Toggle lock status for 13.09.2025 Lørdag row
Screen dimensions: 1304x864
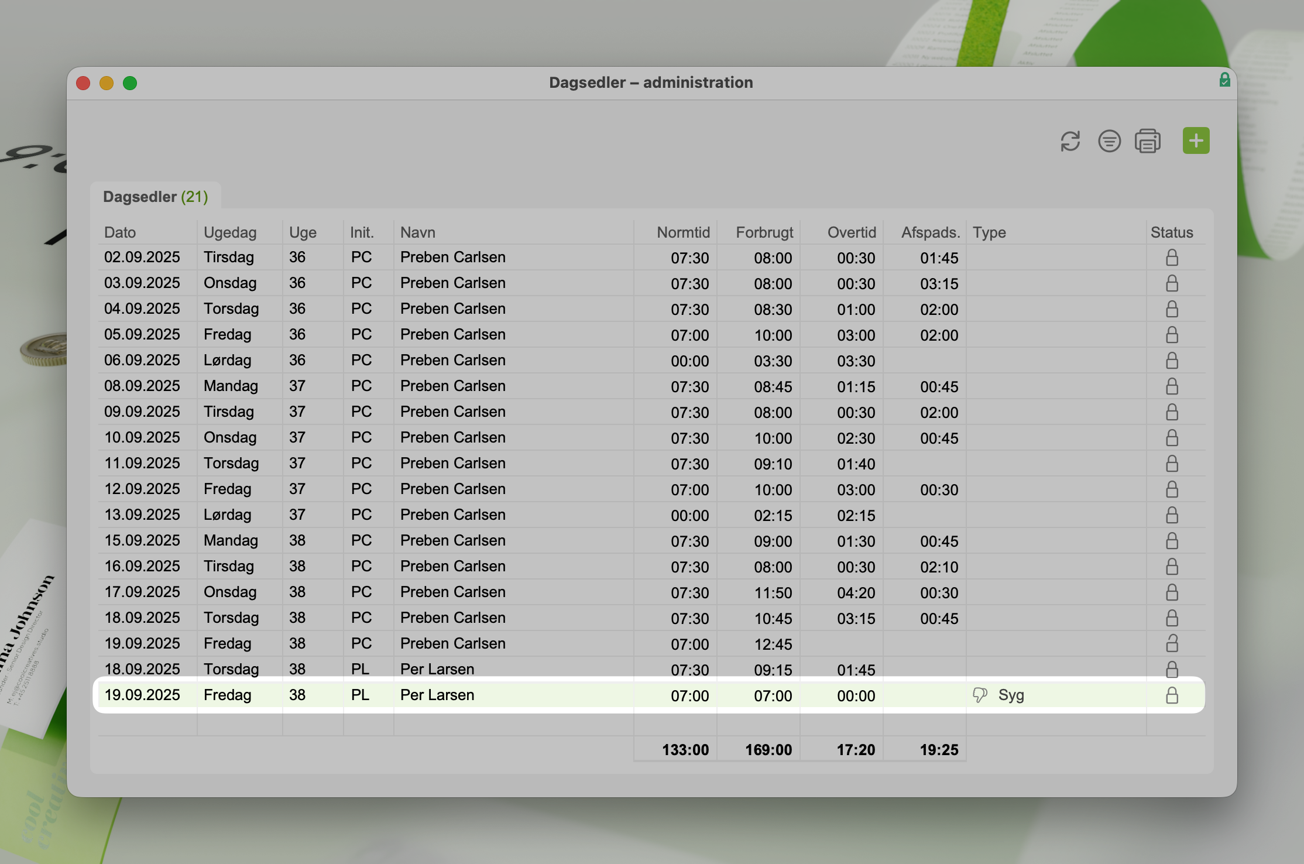pyautogui.click(x=1172, y=515)
